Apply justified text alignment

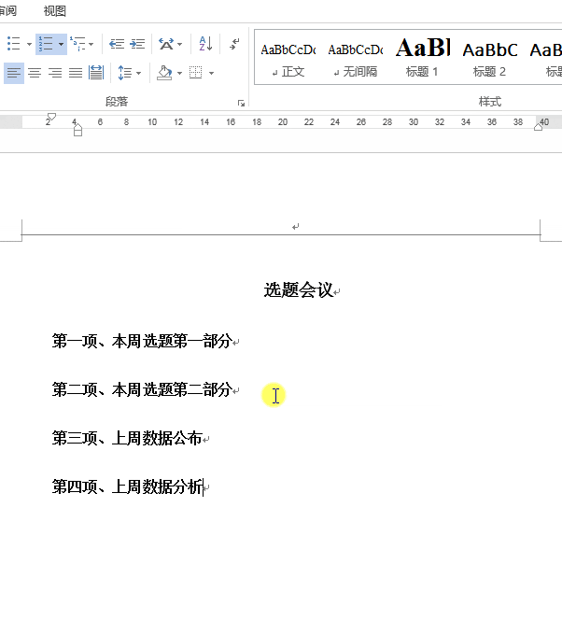(x=76, y=73)
